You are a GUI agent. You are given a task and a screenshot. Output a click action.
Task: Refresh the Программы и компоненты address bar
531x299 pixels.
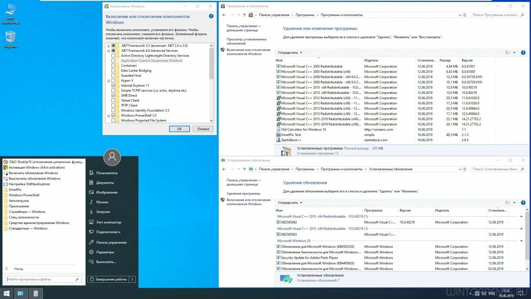click(464, 15)
